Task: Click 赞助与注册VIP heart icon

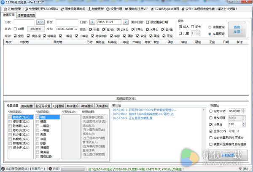Action: click(x=126, y=9)
